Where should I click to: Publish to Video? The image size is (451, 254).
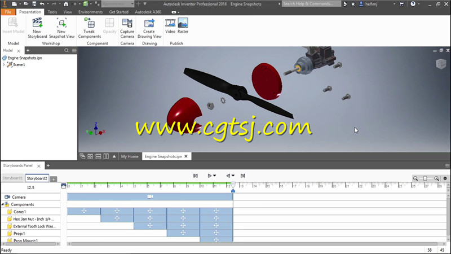pyautogui.click(x=170, y=26)
